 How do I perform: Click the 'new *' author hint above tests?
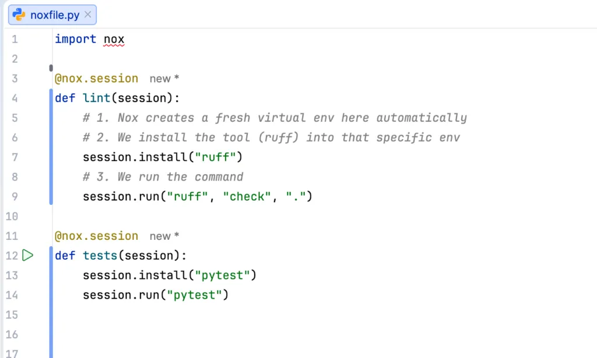click(164, 236)
